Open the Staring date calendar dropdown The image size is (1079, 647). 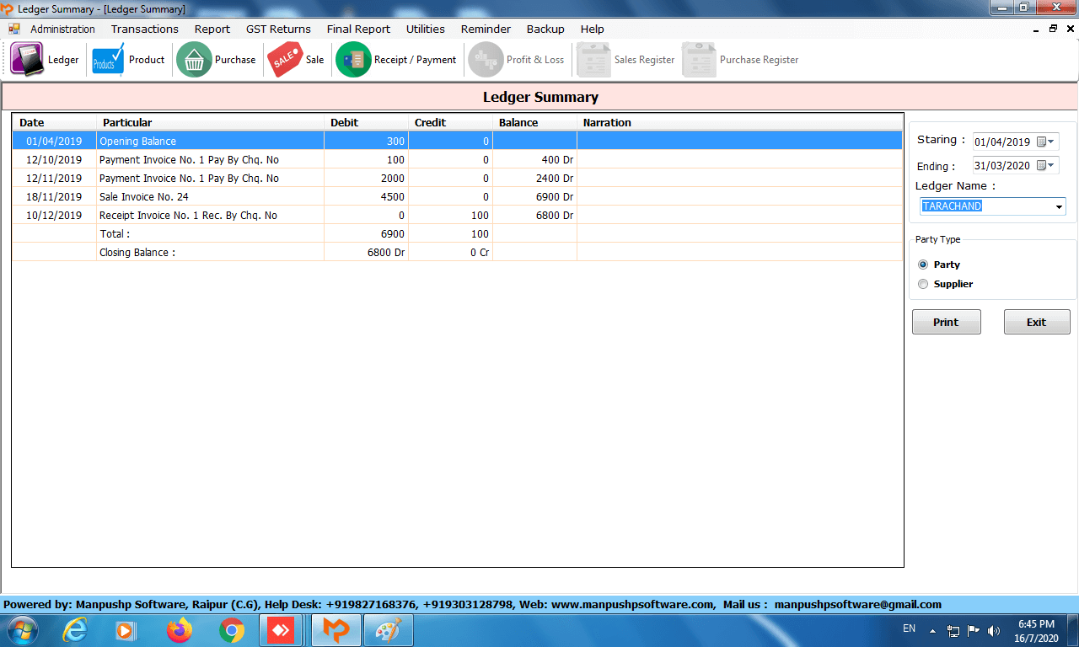tap(1046, 142)
